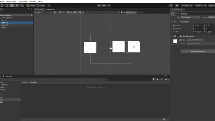Toggle scene effects icon
The image size is (215, 121).
(68, 12)
